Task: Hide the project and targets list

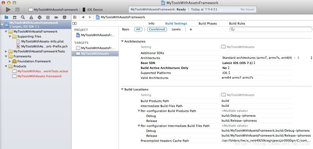Action: tap(75, 23)
